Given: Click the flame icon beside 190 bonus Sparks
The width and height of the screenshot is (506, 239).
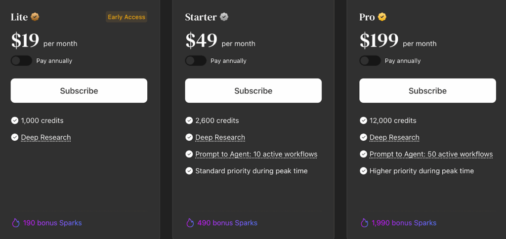Looking at the screenshot, I should pyautogui.click(x=15, y=223).
